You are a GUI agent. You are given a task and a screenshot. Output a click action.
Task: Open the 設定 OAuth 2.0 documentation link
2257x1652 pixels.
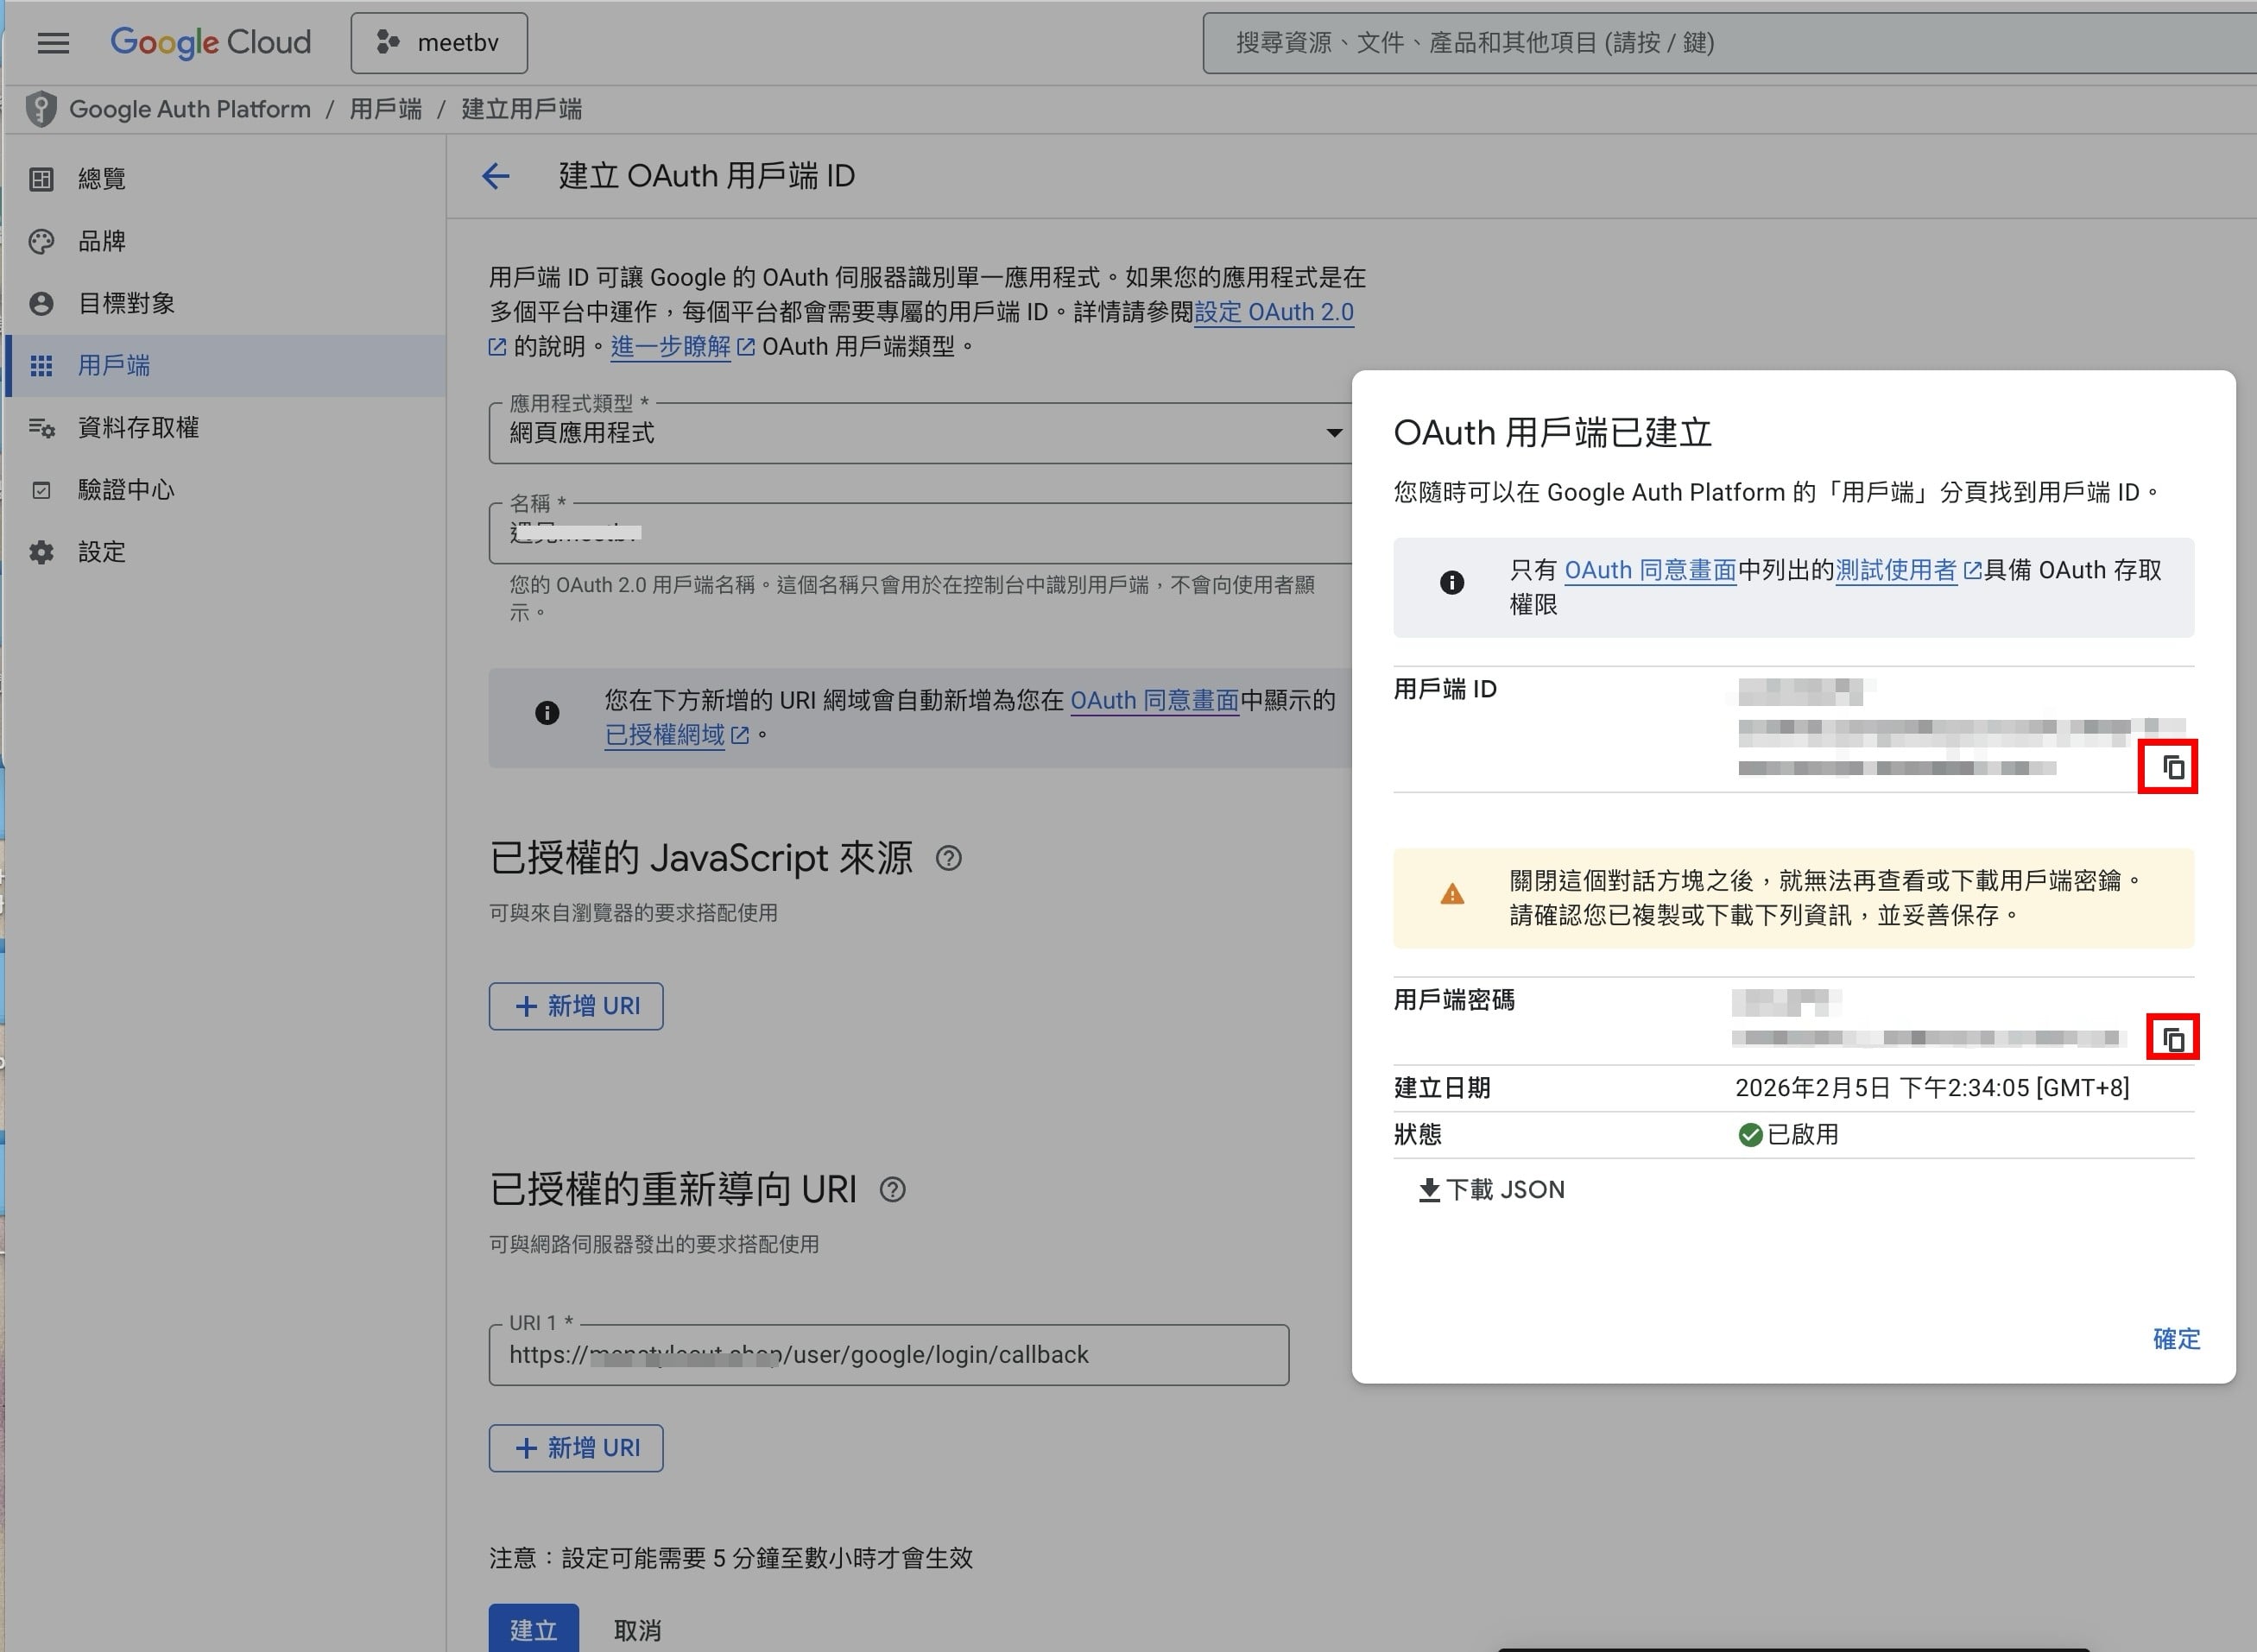coord(1274,312)
